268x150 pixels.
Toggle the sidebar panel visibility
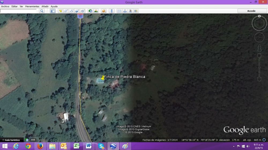tap(53, 11)
